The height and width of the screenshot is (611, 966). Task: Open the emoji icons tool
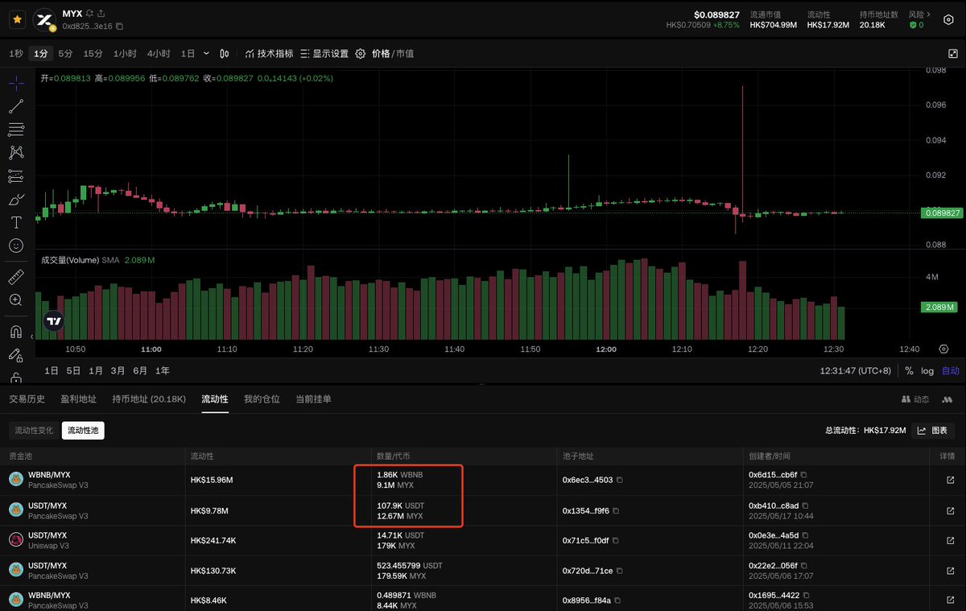[16, 246]
